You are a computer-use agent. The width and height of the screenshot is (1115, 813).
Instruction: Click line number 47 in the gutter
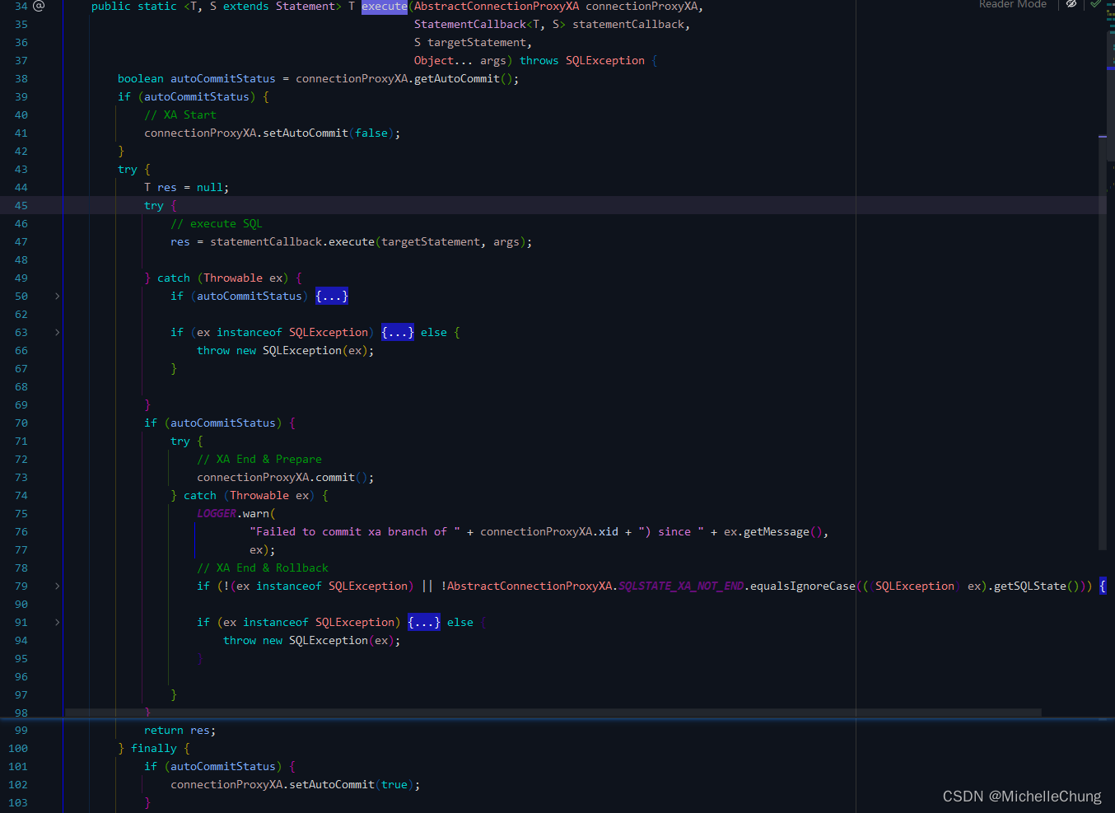[21, 241]
